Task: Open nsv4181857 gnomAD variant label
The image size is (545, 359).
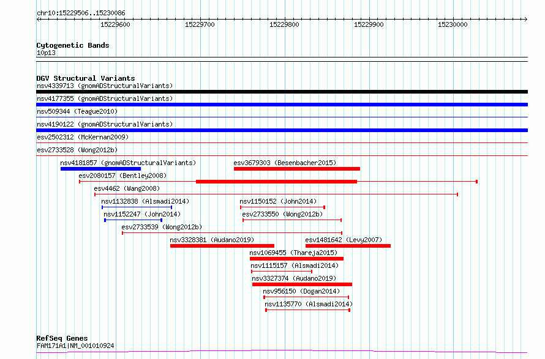Action: 128,163
